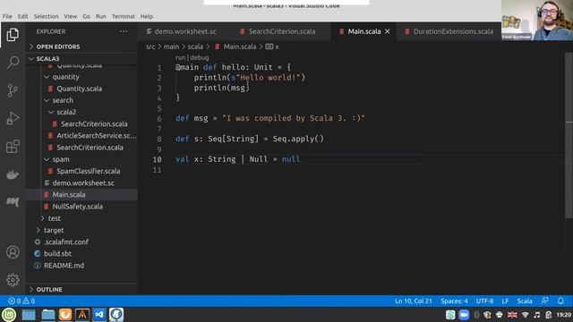Open the Source Control view

(x=13, y=90)
